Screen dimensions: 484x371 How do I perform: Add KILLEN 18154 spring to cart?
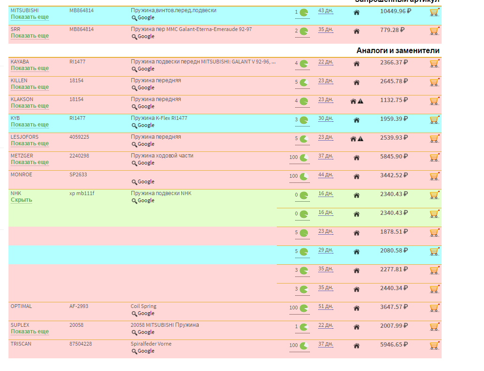tap(434, 82)
